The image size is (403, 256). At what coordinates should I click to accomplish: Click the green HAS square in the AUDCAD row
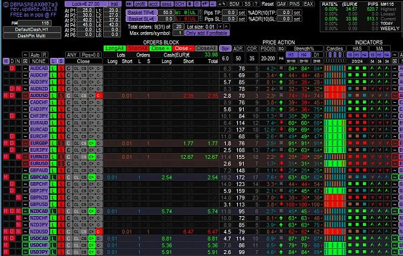point(349,68)
